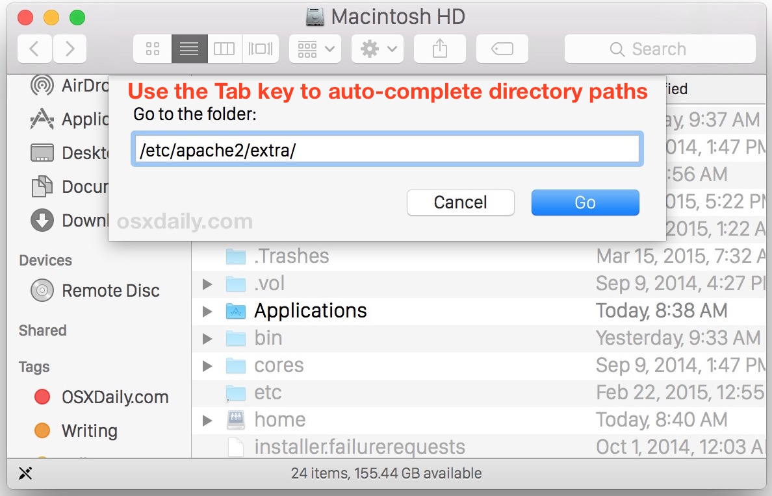Switch to column view

pyautogui.click(x=224, y=49)
